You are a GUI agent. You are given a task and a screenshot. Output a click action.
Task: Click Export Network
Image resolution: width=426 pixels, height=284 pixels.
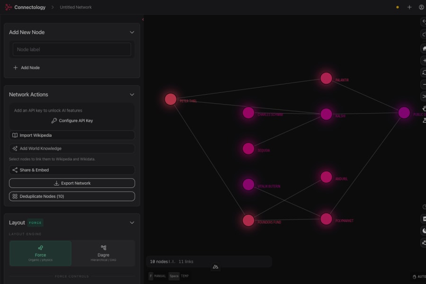[72, 183]
